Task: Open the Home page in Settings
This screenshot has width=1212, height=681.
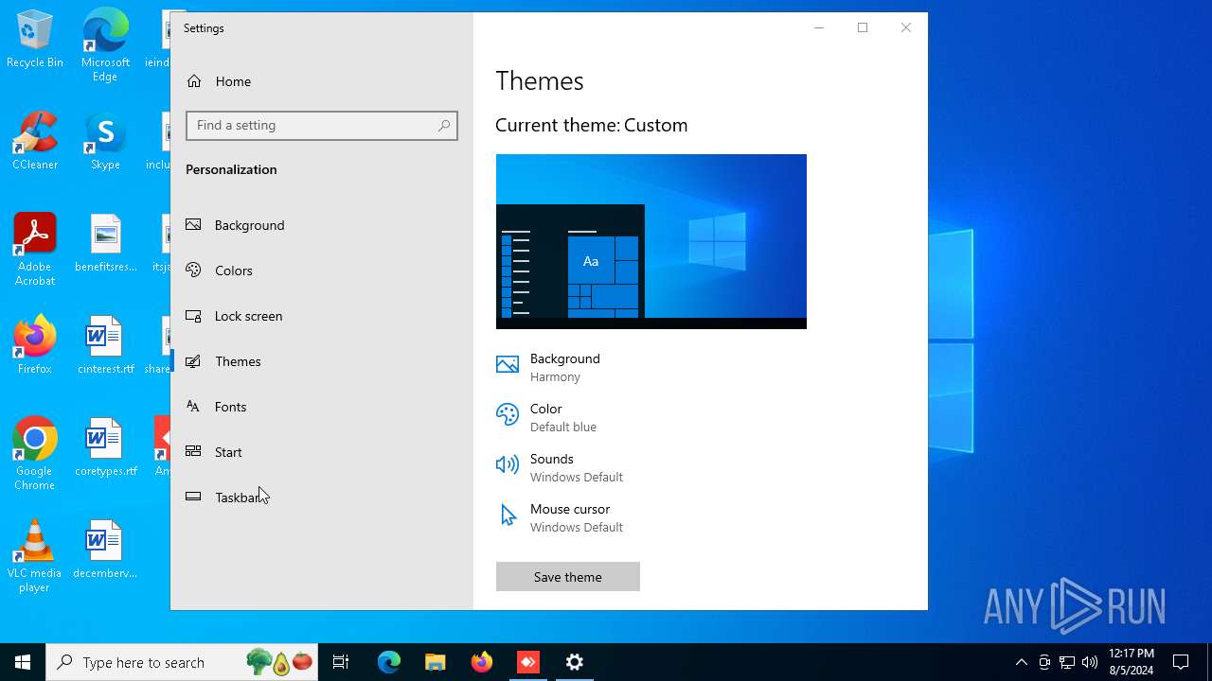Action: (x=322, y=81)
